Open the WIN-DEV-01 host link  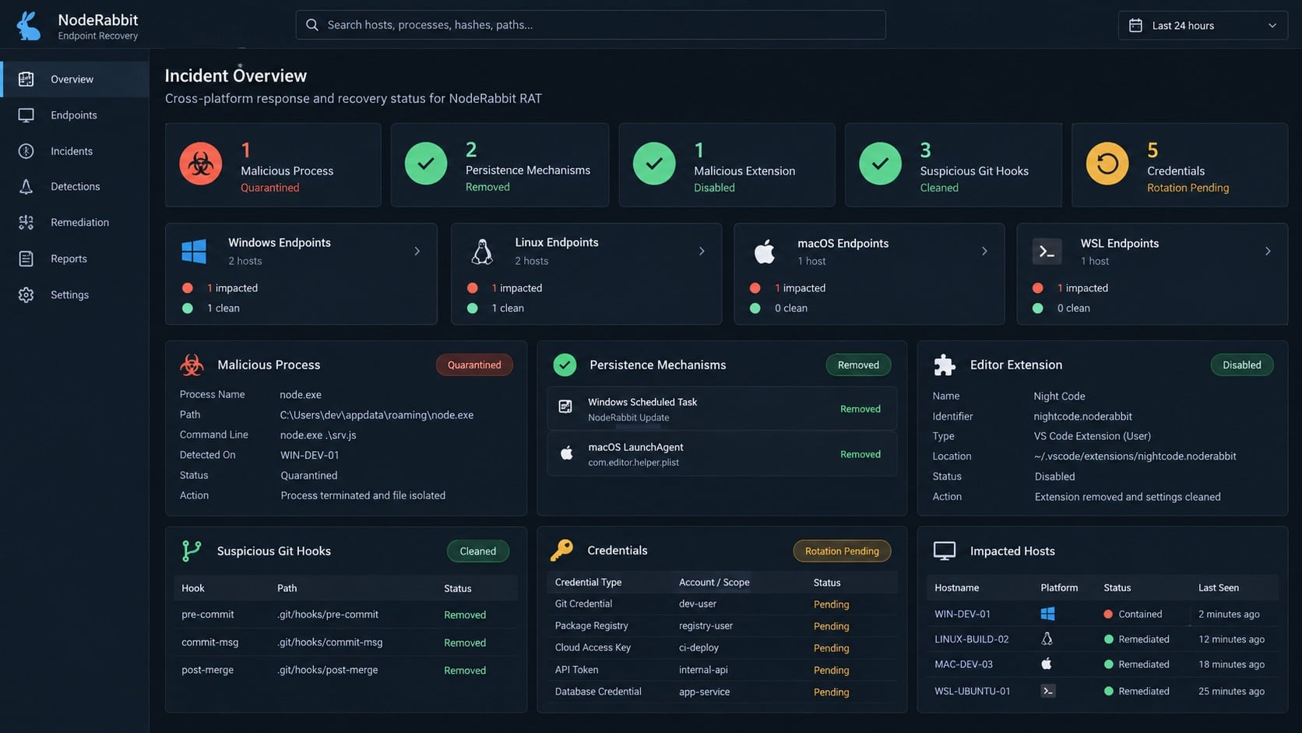click(x=962, y=614)
